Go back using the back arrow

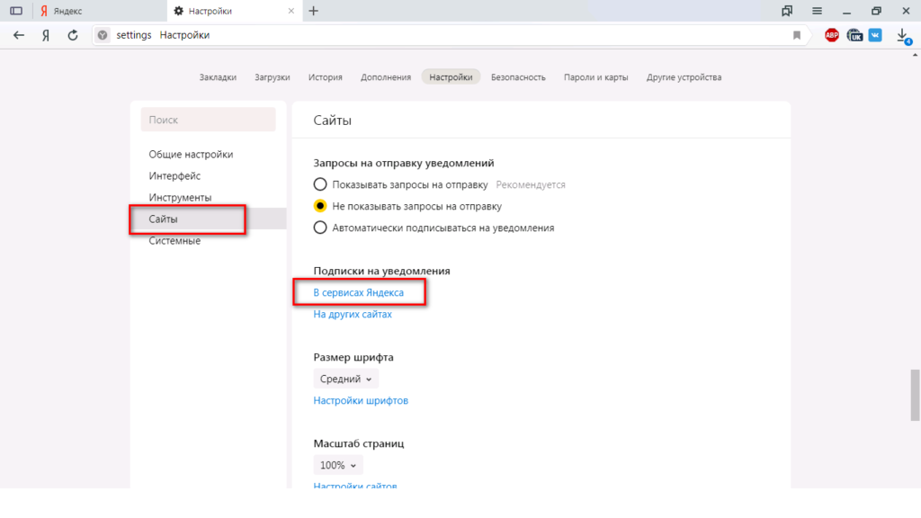click(x=19, y=35)
